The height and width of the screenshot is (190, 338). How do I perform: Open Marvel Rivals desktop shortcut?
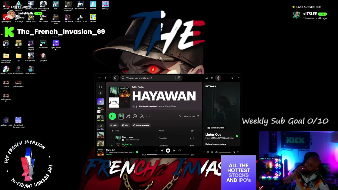point(31,18)
